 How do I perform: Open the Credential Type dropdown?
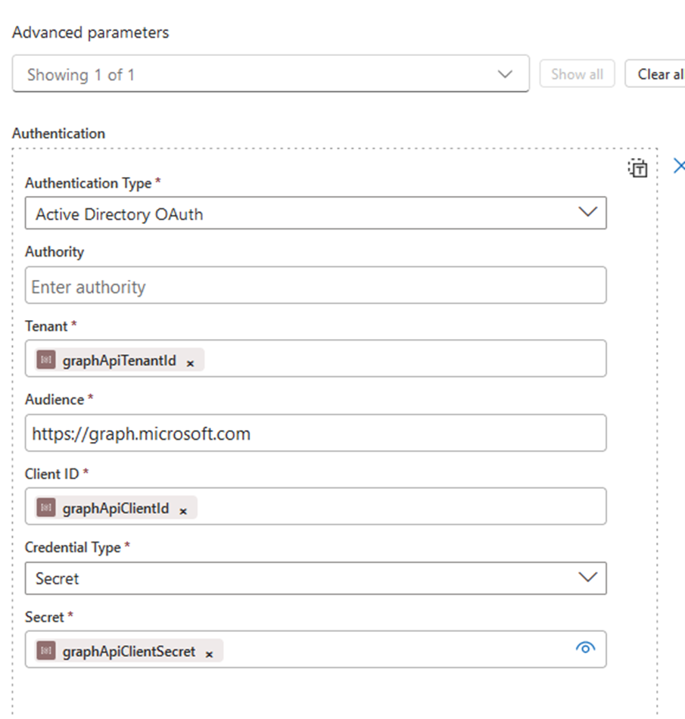(x=588, y=578)
